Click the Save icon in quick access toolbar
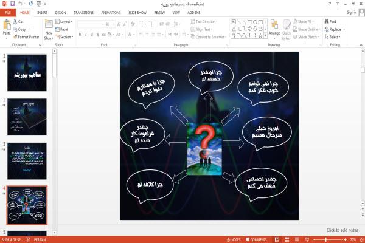The image size is (365, 243). click(x=12, y=4)
